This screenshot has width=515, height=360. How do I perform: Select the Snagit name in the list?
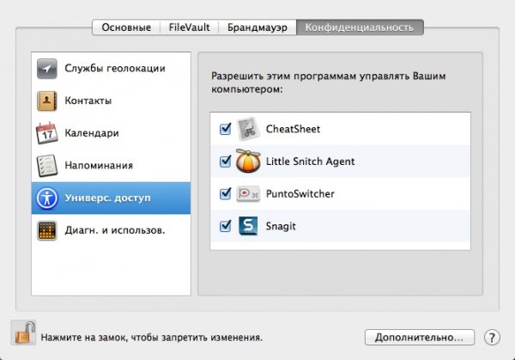pyautogui.click(x=281, y=226)
